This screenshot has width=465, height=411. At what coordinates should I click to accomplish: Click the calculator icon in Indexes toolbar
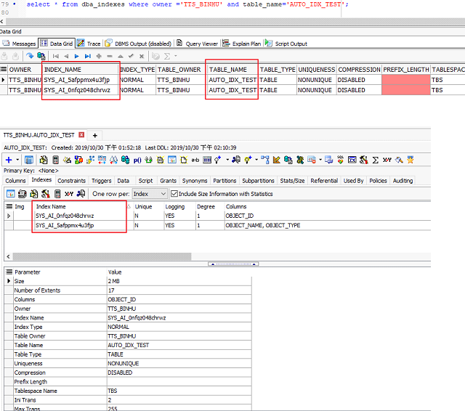click(57, 194)
